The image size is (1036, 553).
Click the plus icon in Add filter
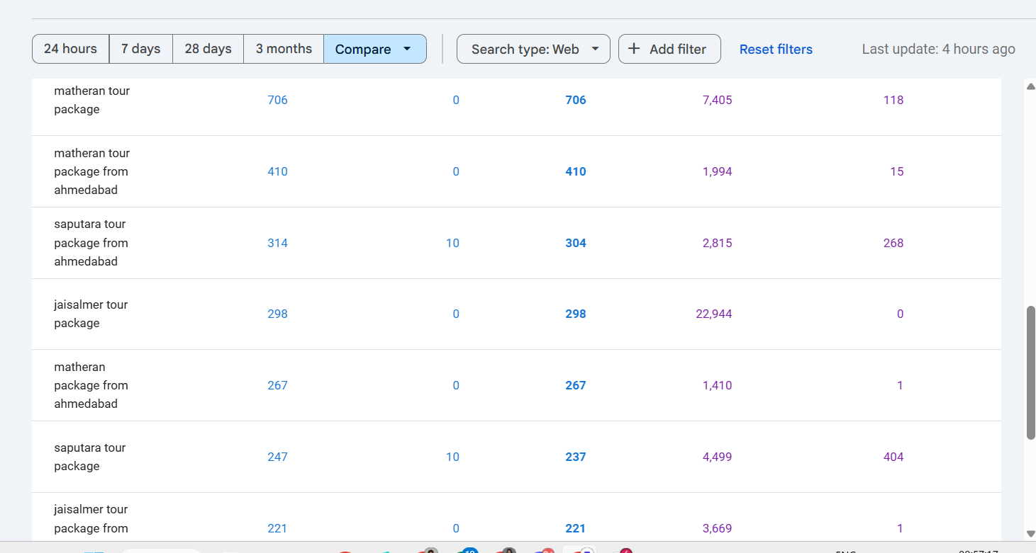click(x=634, y=49)
